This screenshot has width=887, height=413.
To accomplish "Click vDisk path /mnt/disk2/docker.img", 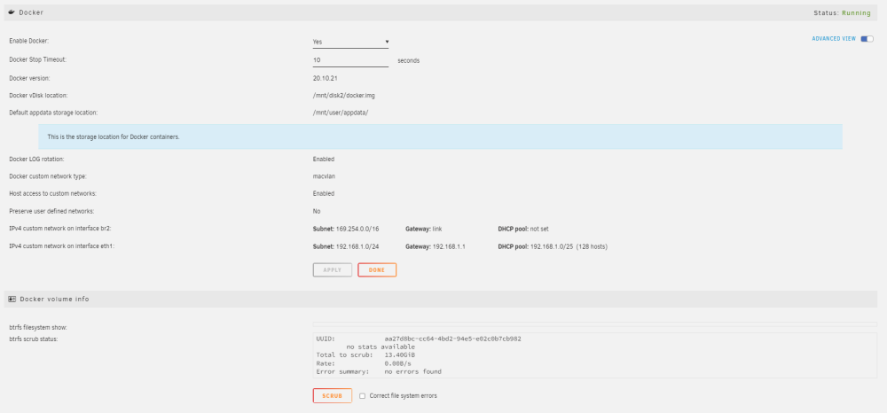I will pos(343,96).
